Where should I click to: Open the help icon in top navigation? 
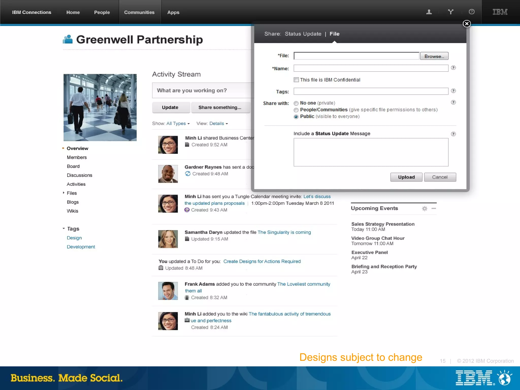[x=472, y=12]
